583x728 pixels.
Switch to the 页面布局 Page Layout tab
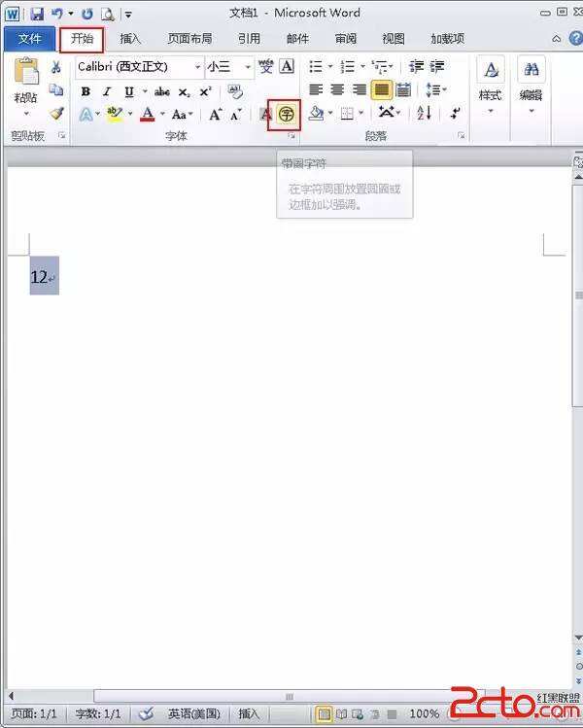[x=189, y=39]
